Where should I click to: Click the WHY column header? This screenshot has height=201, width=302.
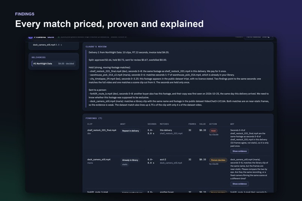tap(232, 124)
